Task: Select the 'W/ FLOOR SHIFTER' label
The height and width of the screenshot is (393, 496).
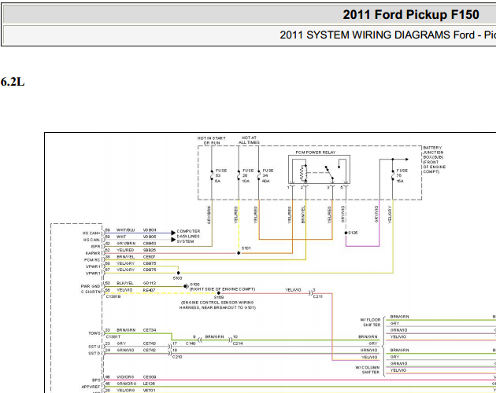Action: coord(370,322)
